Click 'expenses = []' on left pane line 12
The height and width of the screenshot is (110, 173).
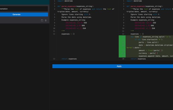click(68, 34)
